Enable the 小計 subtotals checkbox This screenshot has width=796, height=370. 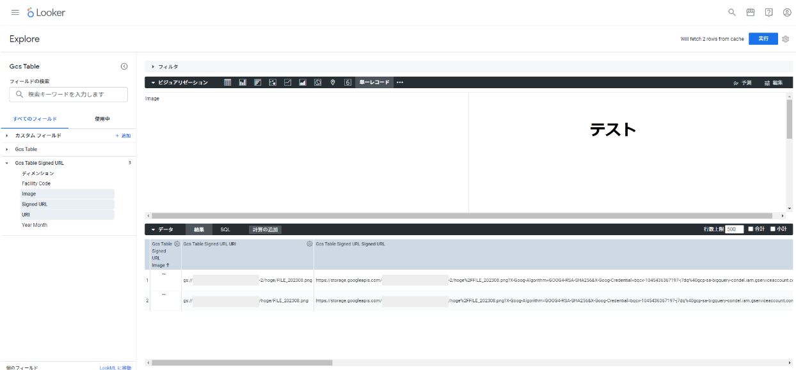772,229
